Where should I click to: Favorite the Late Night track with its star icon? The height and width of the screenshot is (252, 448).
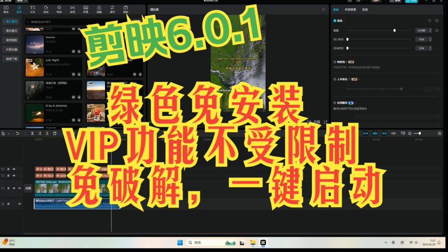click(73, 74)
